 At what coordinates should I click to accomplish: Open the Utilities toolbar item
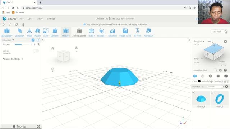[101, 33]
